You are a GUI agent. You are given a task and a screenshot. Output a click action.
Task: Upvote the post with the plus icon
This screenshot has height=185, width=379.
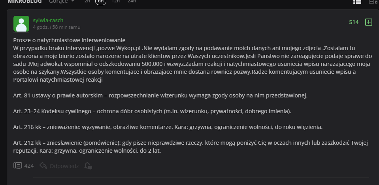(x=368, y=22)
